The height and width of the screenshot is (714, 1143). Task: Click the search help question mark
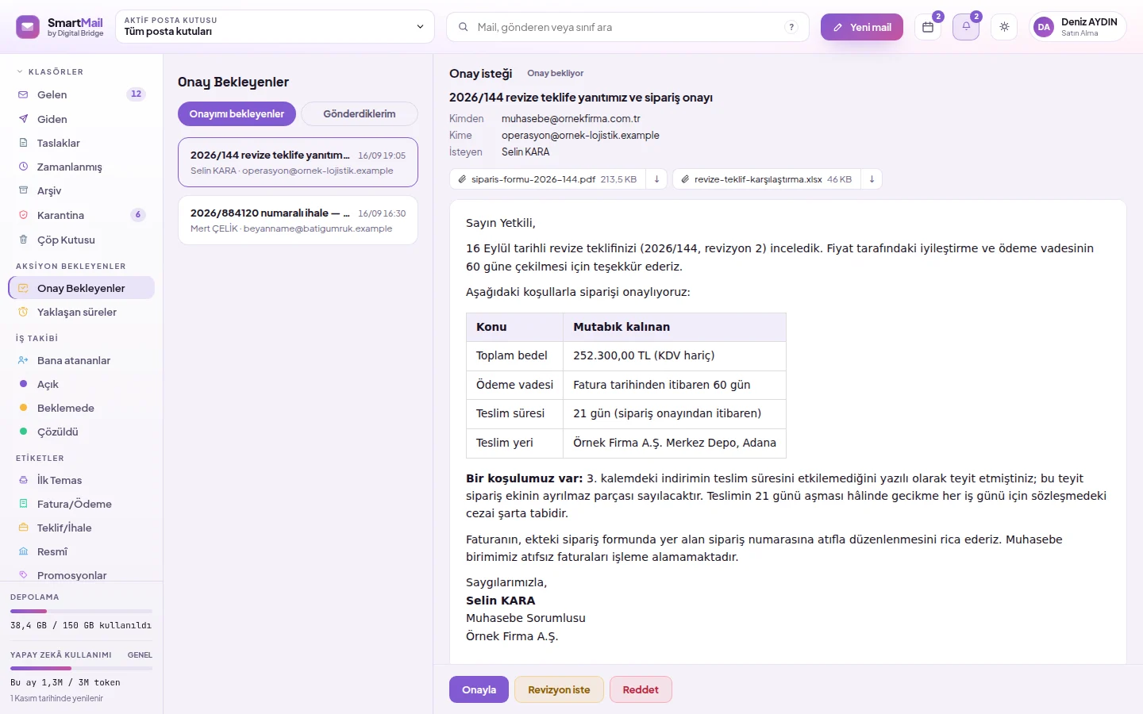[x=791, y=27]
